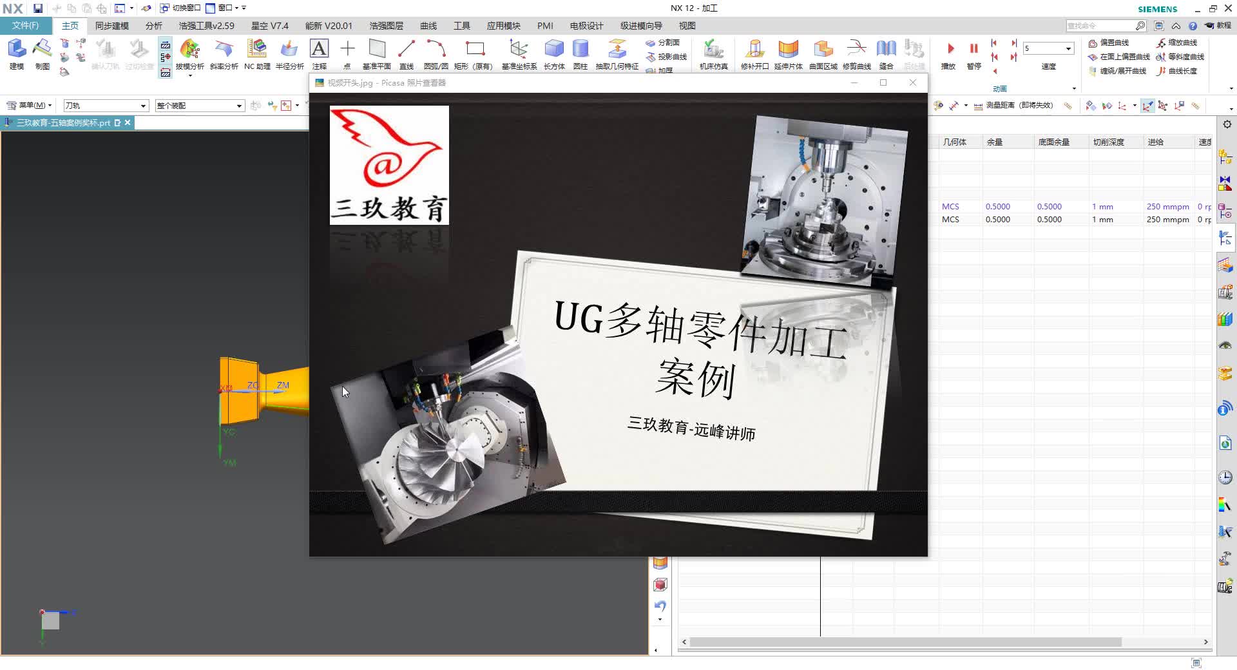This screenshot has width=1237, height=670.
Task: Launch 斜率分析 slope analysis
Action: (224, 54)
